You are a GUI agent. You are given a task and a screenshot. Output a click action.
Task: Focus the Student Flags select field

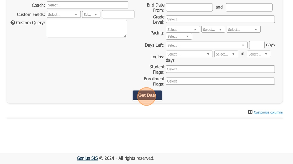pos(220,69)
